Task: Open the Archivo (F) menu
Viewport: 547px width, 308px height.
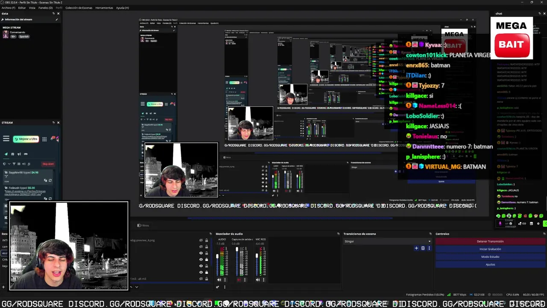Action: pos(8,8)
